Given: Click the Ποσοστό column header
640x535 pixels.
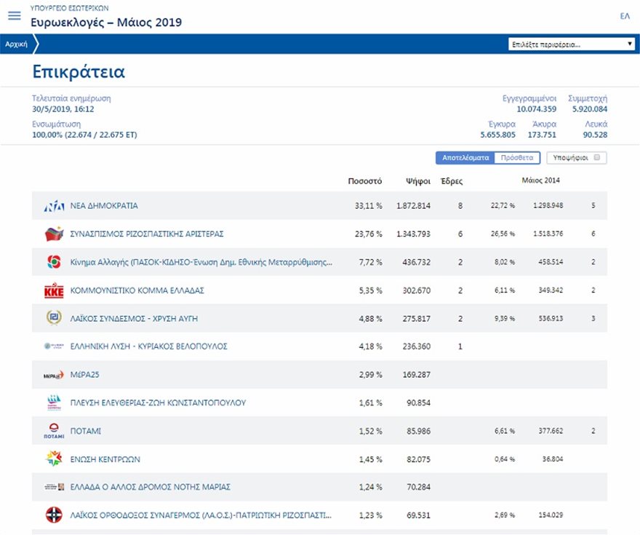Looking at the screenshot, I should click(x=365, y=181).
